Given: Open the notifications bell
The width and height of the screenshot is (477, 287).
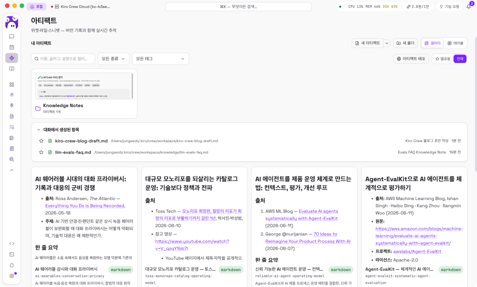Looking at the screenshot, I should [469, 7].
